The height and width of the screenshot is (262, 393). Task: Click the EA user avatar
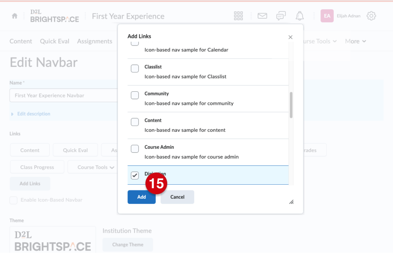click(327, 16)
